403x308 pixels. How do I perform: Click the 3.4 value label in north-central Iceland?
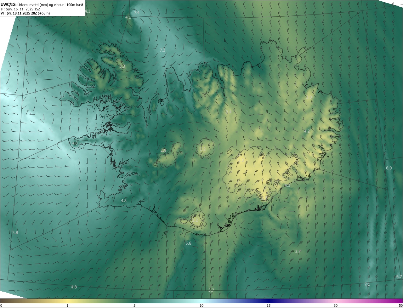tap(229, 112)
